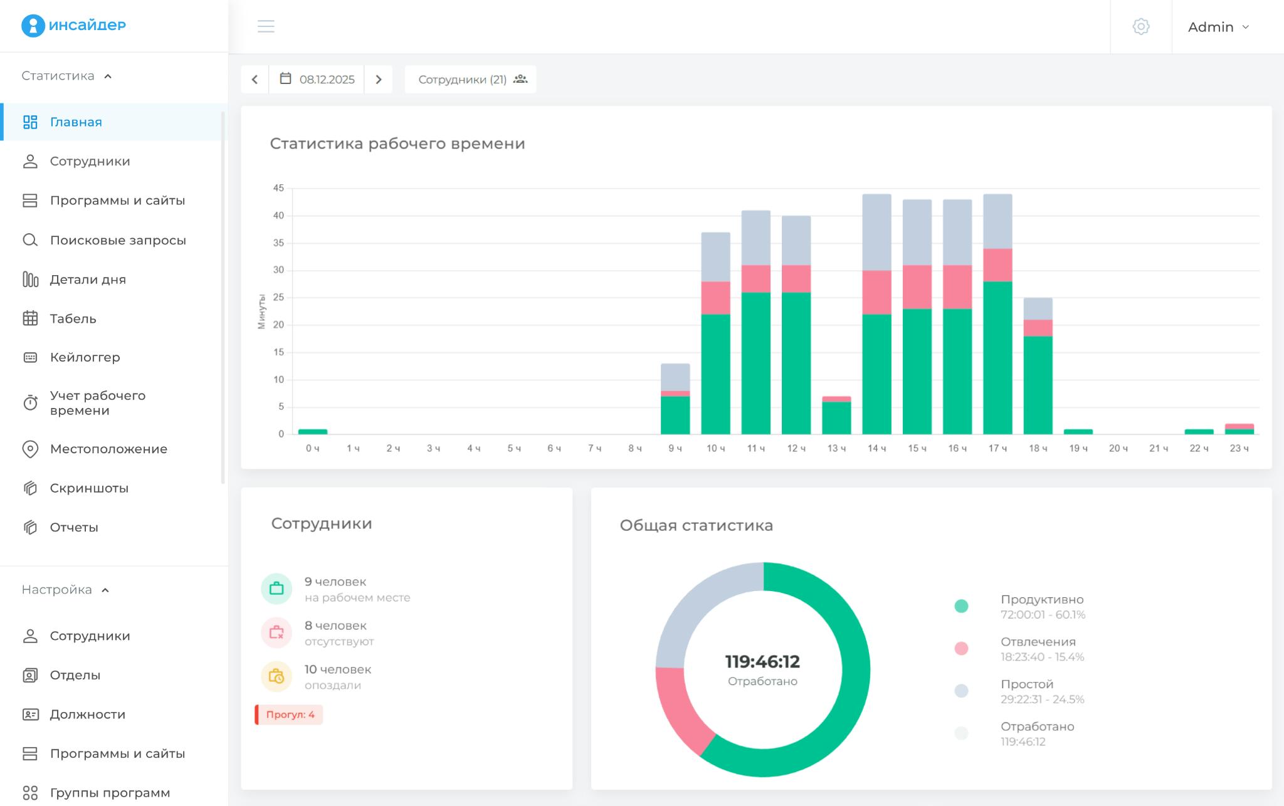
Task: Open Отчеты in the sidebar
Action: pos(74,527)
